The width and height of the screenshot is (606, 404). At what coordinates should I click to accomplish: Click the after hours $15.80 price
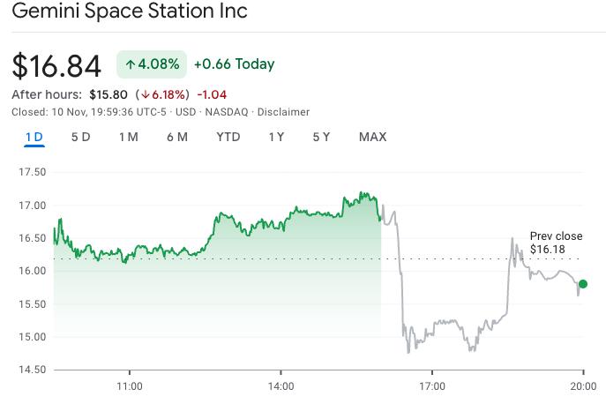pos(108,94)
